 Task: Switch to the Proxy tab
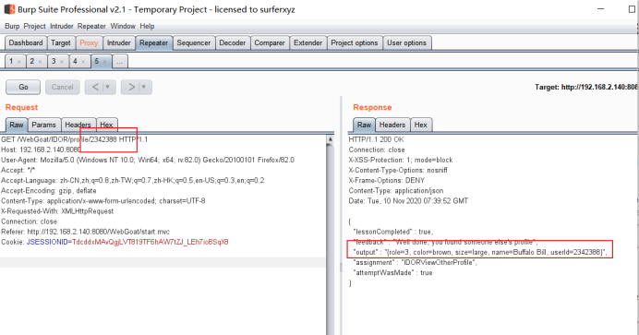(x=89, y=42)
